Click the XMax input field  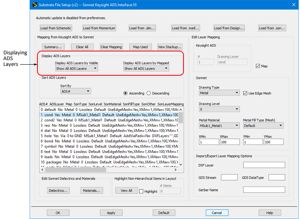(x=230, y=142)
